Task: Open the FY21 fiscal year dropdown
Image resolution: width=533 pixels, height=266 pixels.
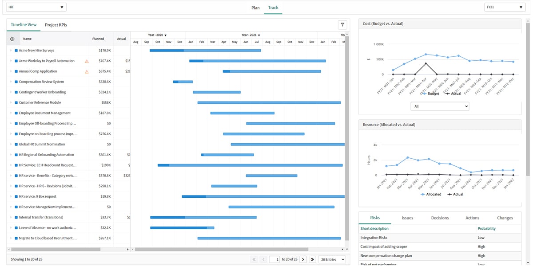Action: point(505,7)
